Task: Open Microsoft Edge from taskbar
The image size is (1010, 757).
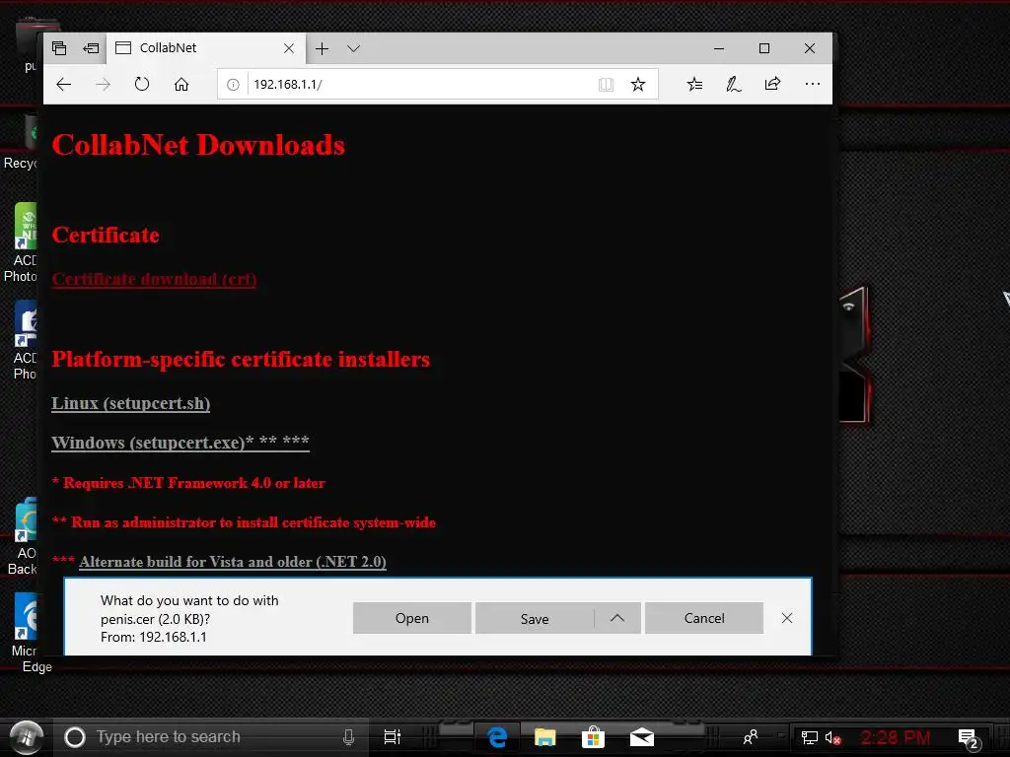Action: [x=497, y=737]
